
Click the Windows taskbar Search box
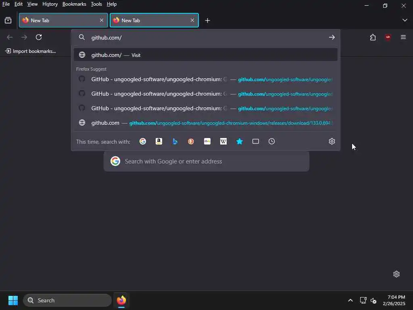[x=67, y=300]
